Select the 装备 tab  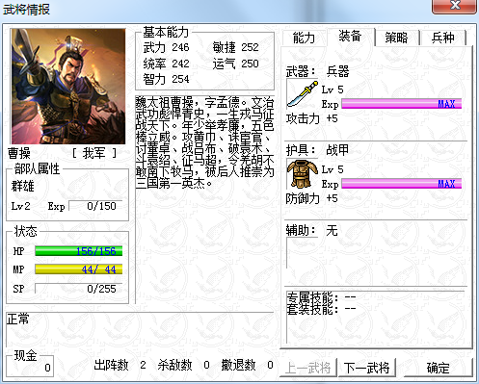pyautogui.click(x=351, y=37)
